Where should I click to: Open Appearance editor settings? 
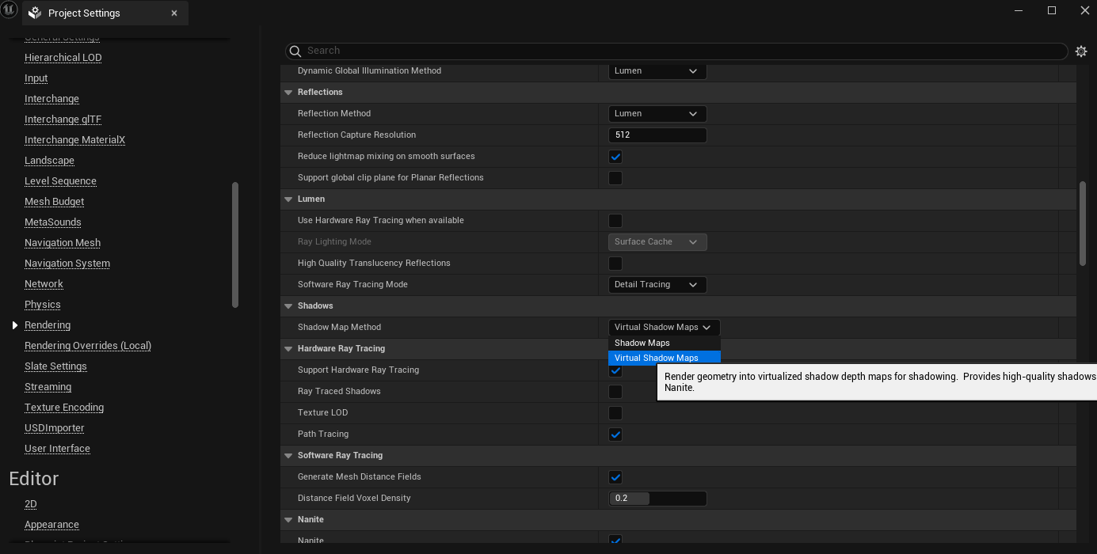coord(52,525)
